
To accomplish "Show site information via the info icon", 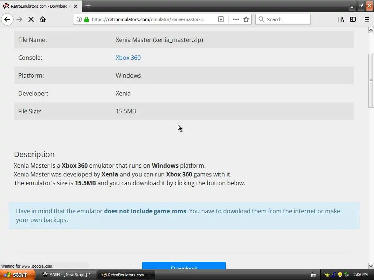I will [x=79, y=19].
